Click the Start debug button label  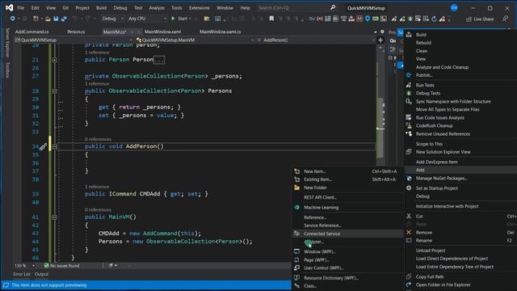click(183, 19)
